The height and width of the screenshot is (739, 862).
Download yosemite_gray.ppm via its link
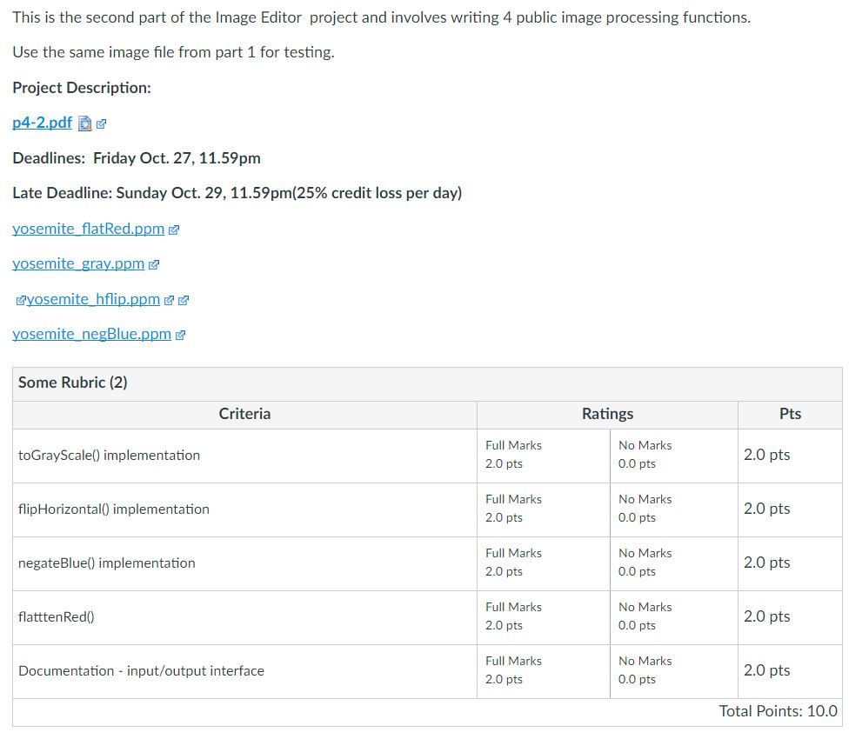78,263
